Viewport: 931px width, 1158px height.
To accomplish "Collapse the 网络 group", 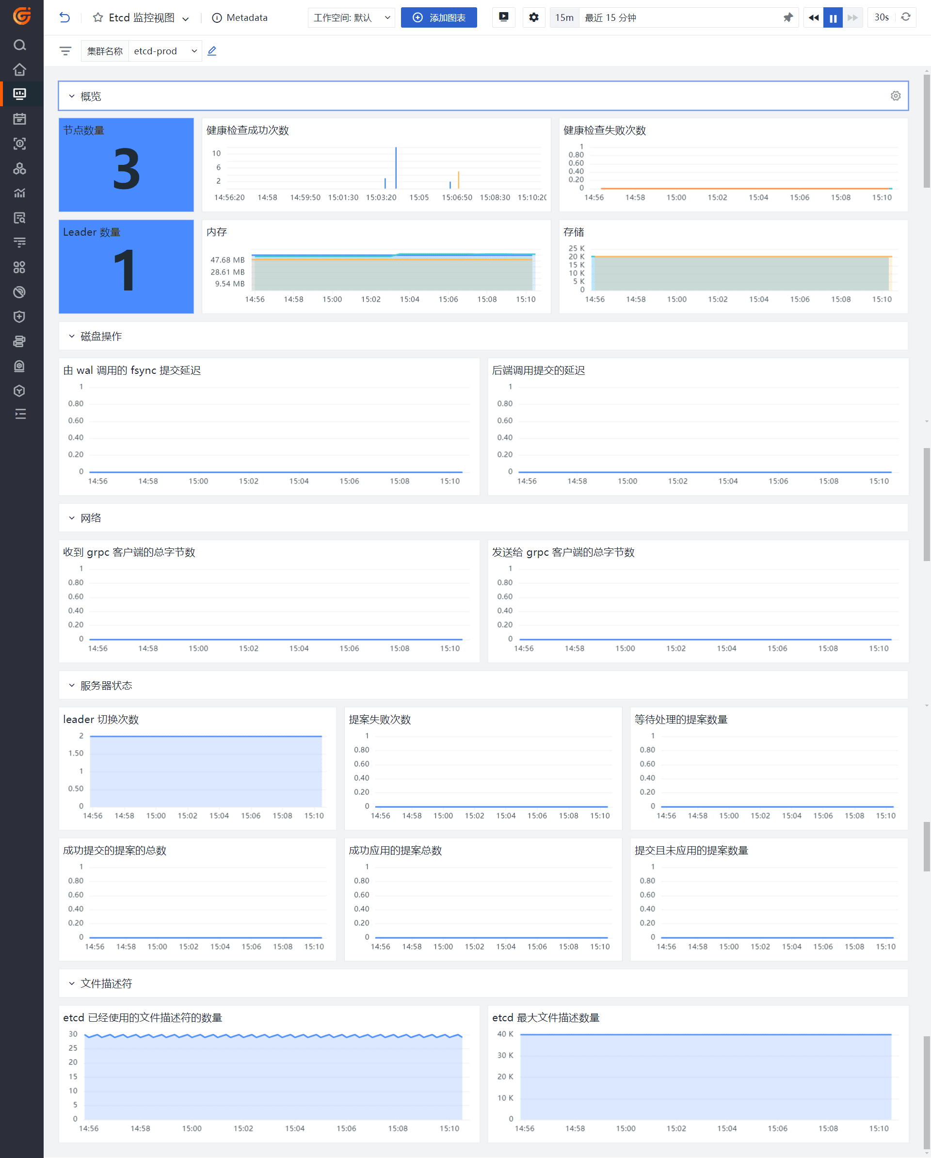I will [x=71, y=518].
